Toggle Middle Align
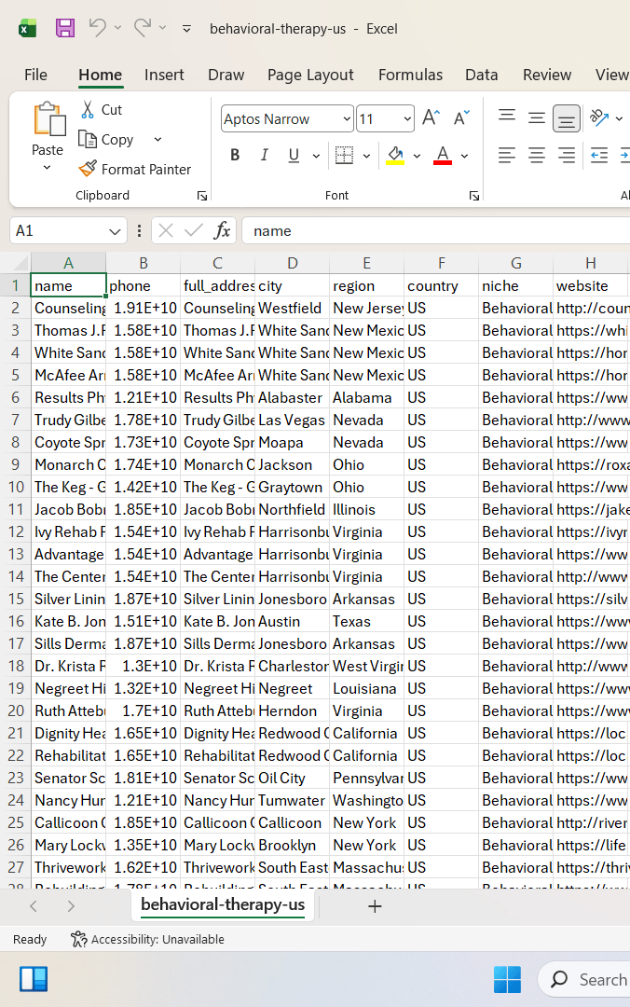The width and height of the screenshot is (630, 1007). point(537,117)
